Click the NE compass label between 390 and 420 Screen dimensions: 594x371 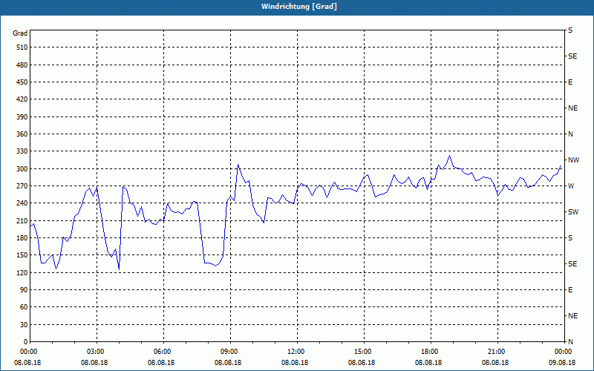pos(572,108)
